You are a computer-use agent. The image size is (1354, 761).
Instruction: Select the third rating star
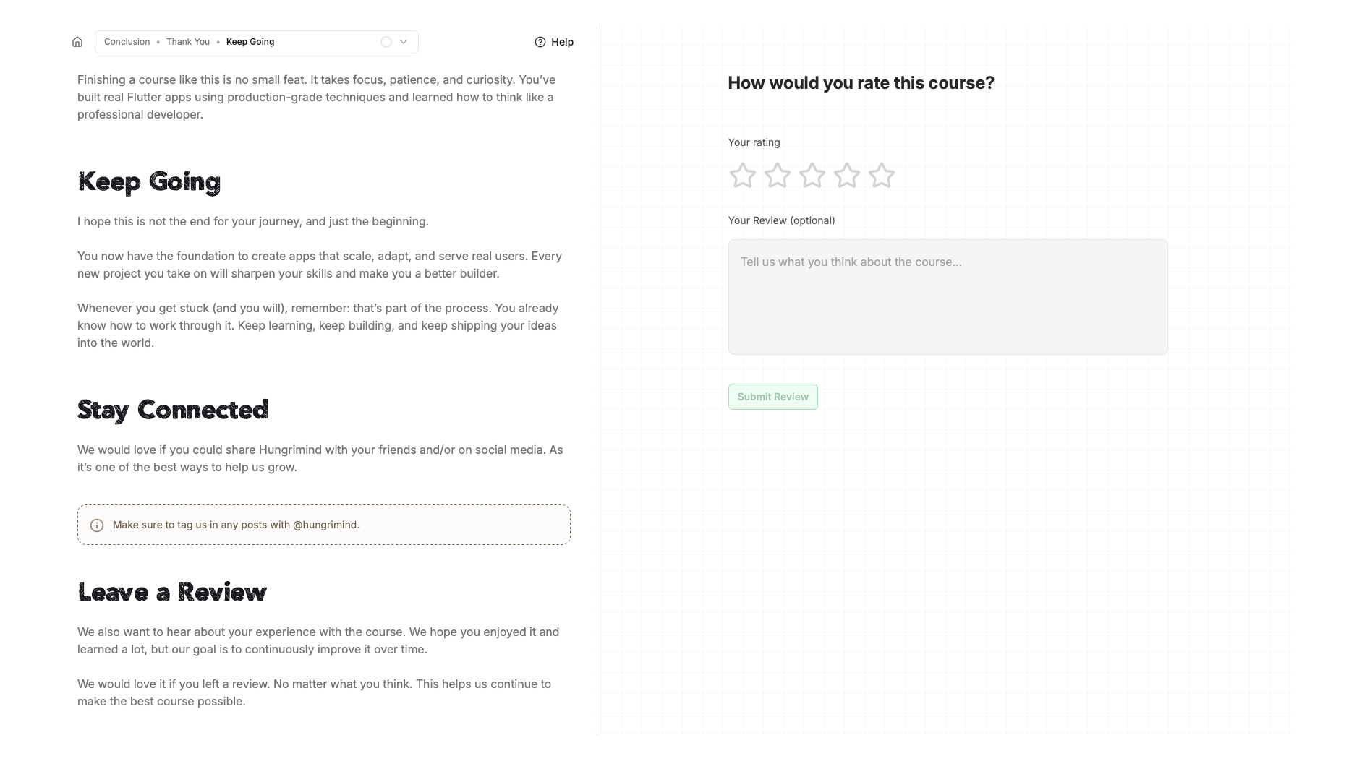pos(812,175)
